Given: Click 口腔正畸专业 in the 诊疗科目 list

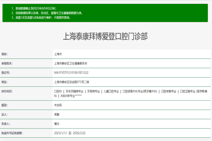Looking at the screenshot, I should pyautogui.click(x=188, y=92).
